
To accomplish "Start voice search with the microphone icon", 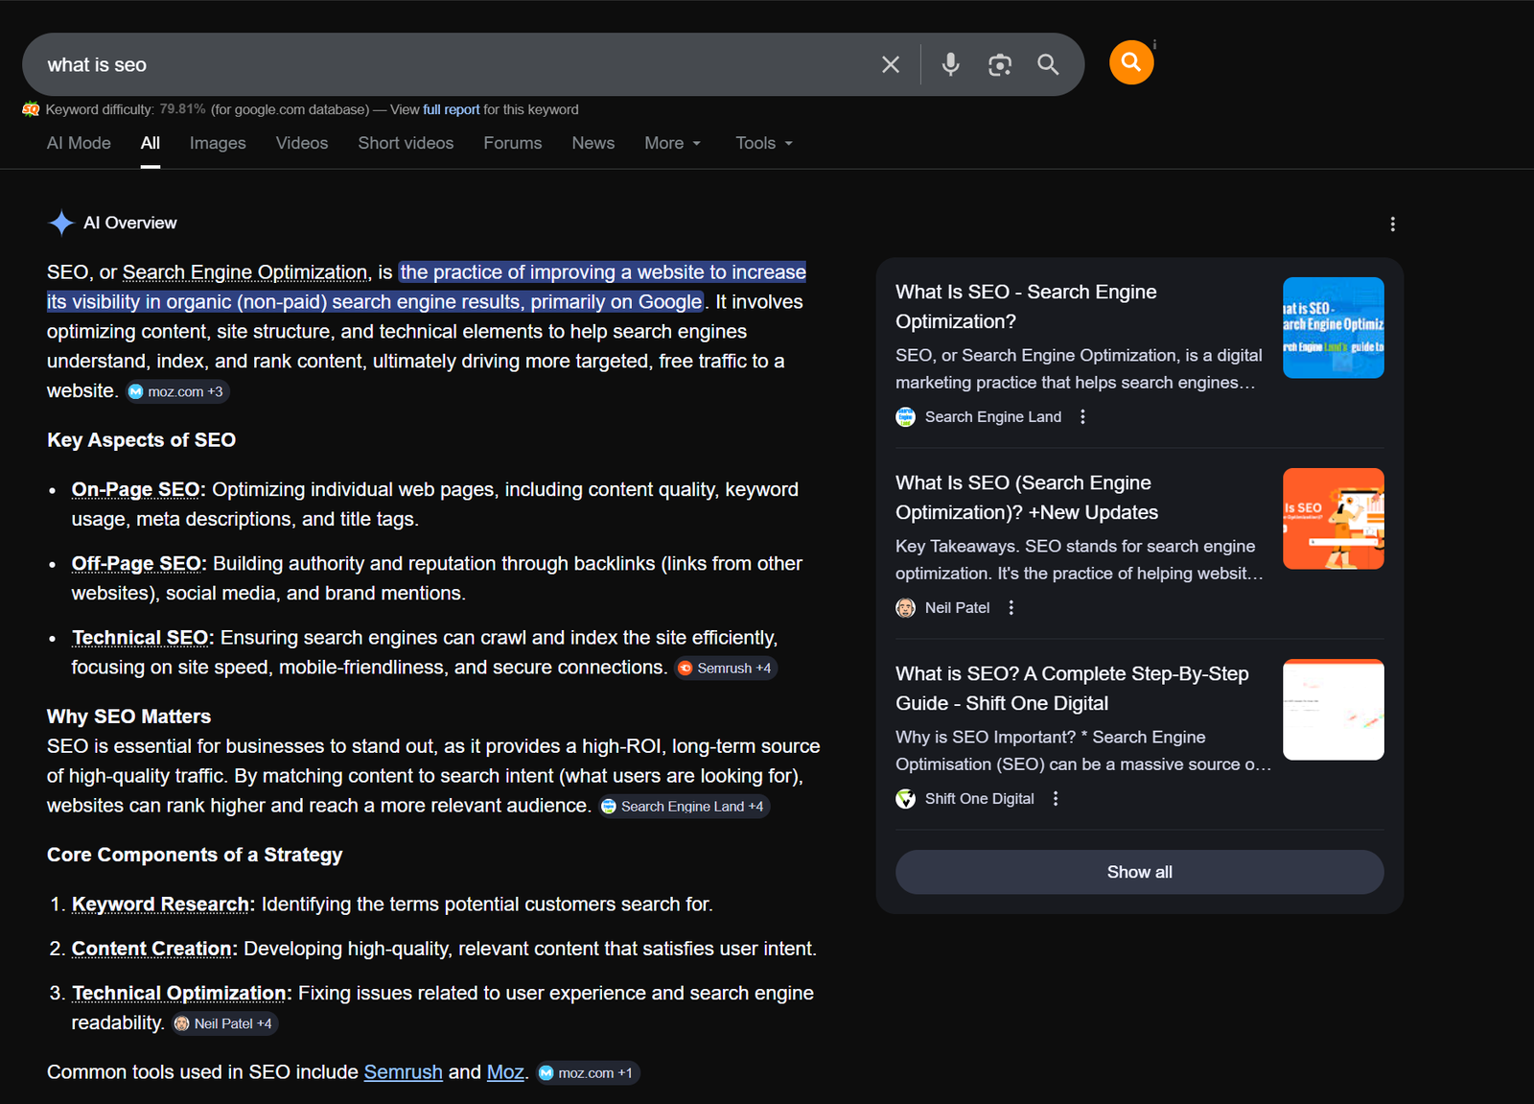I will pyautogui.click(x=950, y=64).
